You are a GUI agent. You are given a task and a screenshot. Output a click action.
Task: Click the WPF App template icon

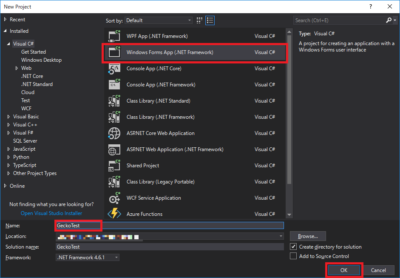coord(114,36)
